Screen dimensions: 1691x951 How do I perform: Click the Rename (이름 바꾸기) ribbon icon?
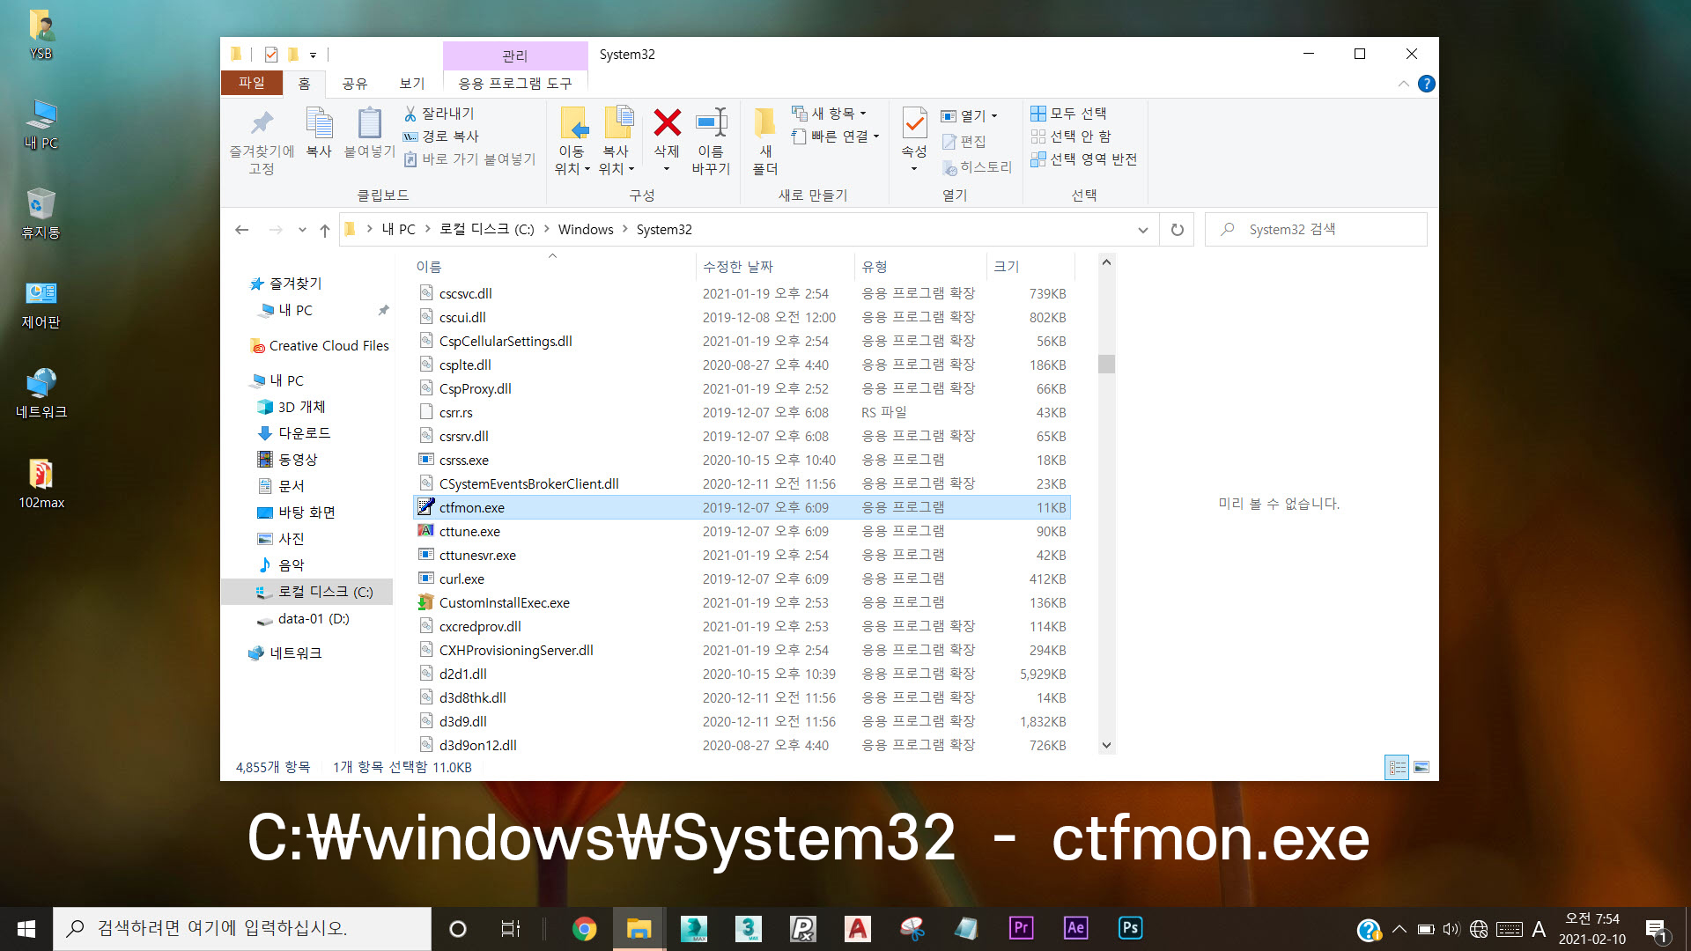(x=711, y=123)
